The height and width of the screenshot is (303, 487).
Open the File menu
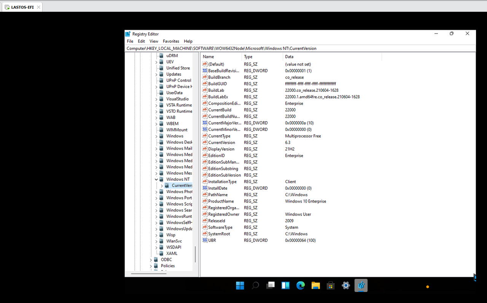[130, 41]
